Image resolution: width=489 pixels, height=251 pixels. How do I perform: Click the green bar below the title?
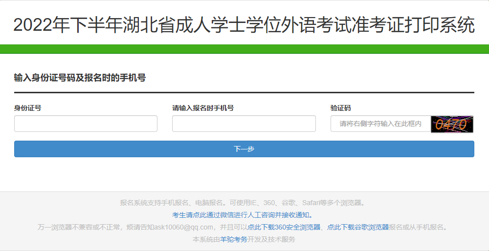pos(244,49)
